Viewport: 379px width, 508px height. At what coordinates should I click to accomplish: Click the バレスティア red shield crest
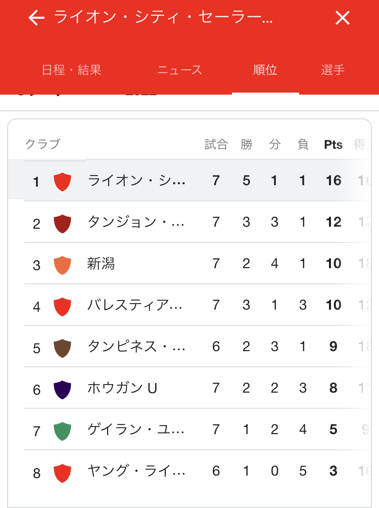click(x=62, y=307)
